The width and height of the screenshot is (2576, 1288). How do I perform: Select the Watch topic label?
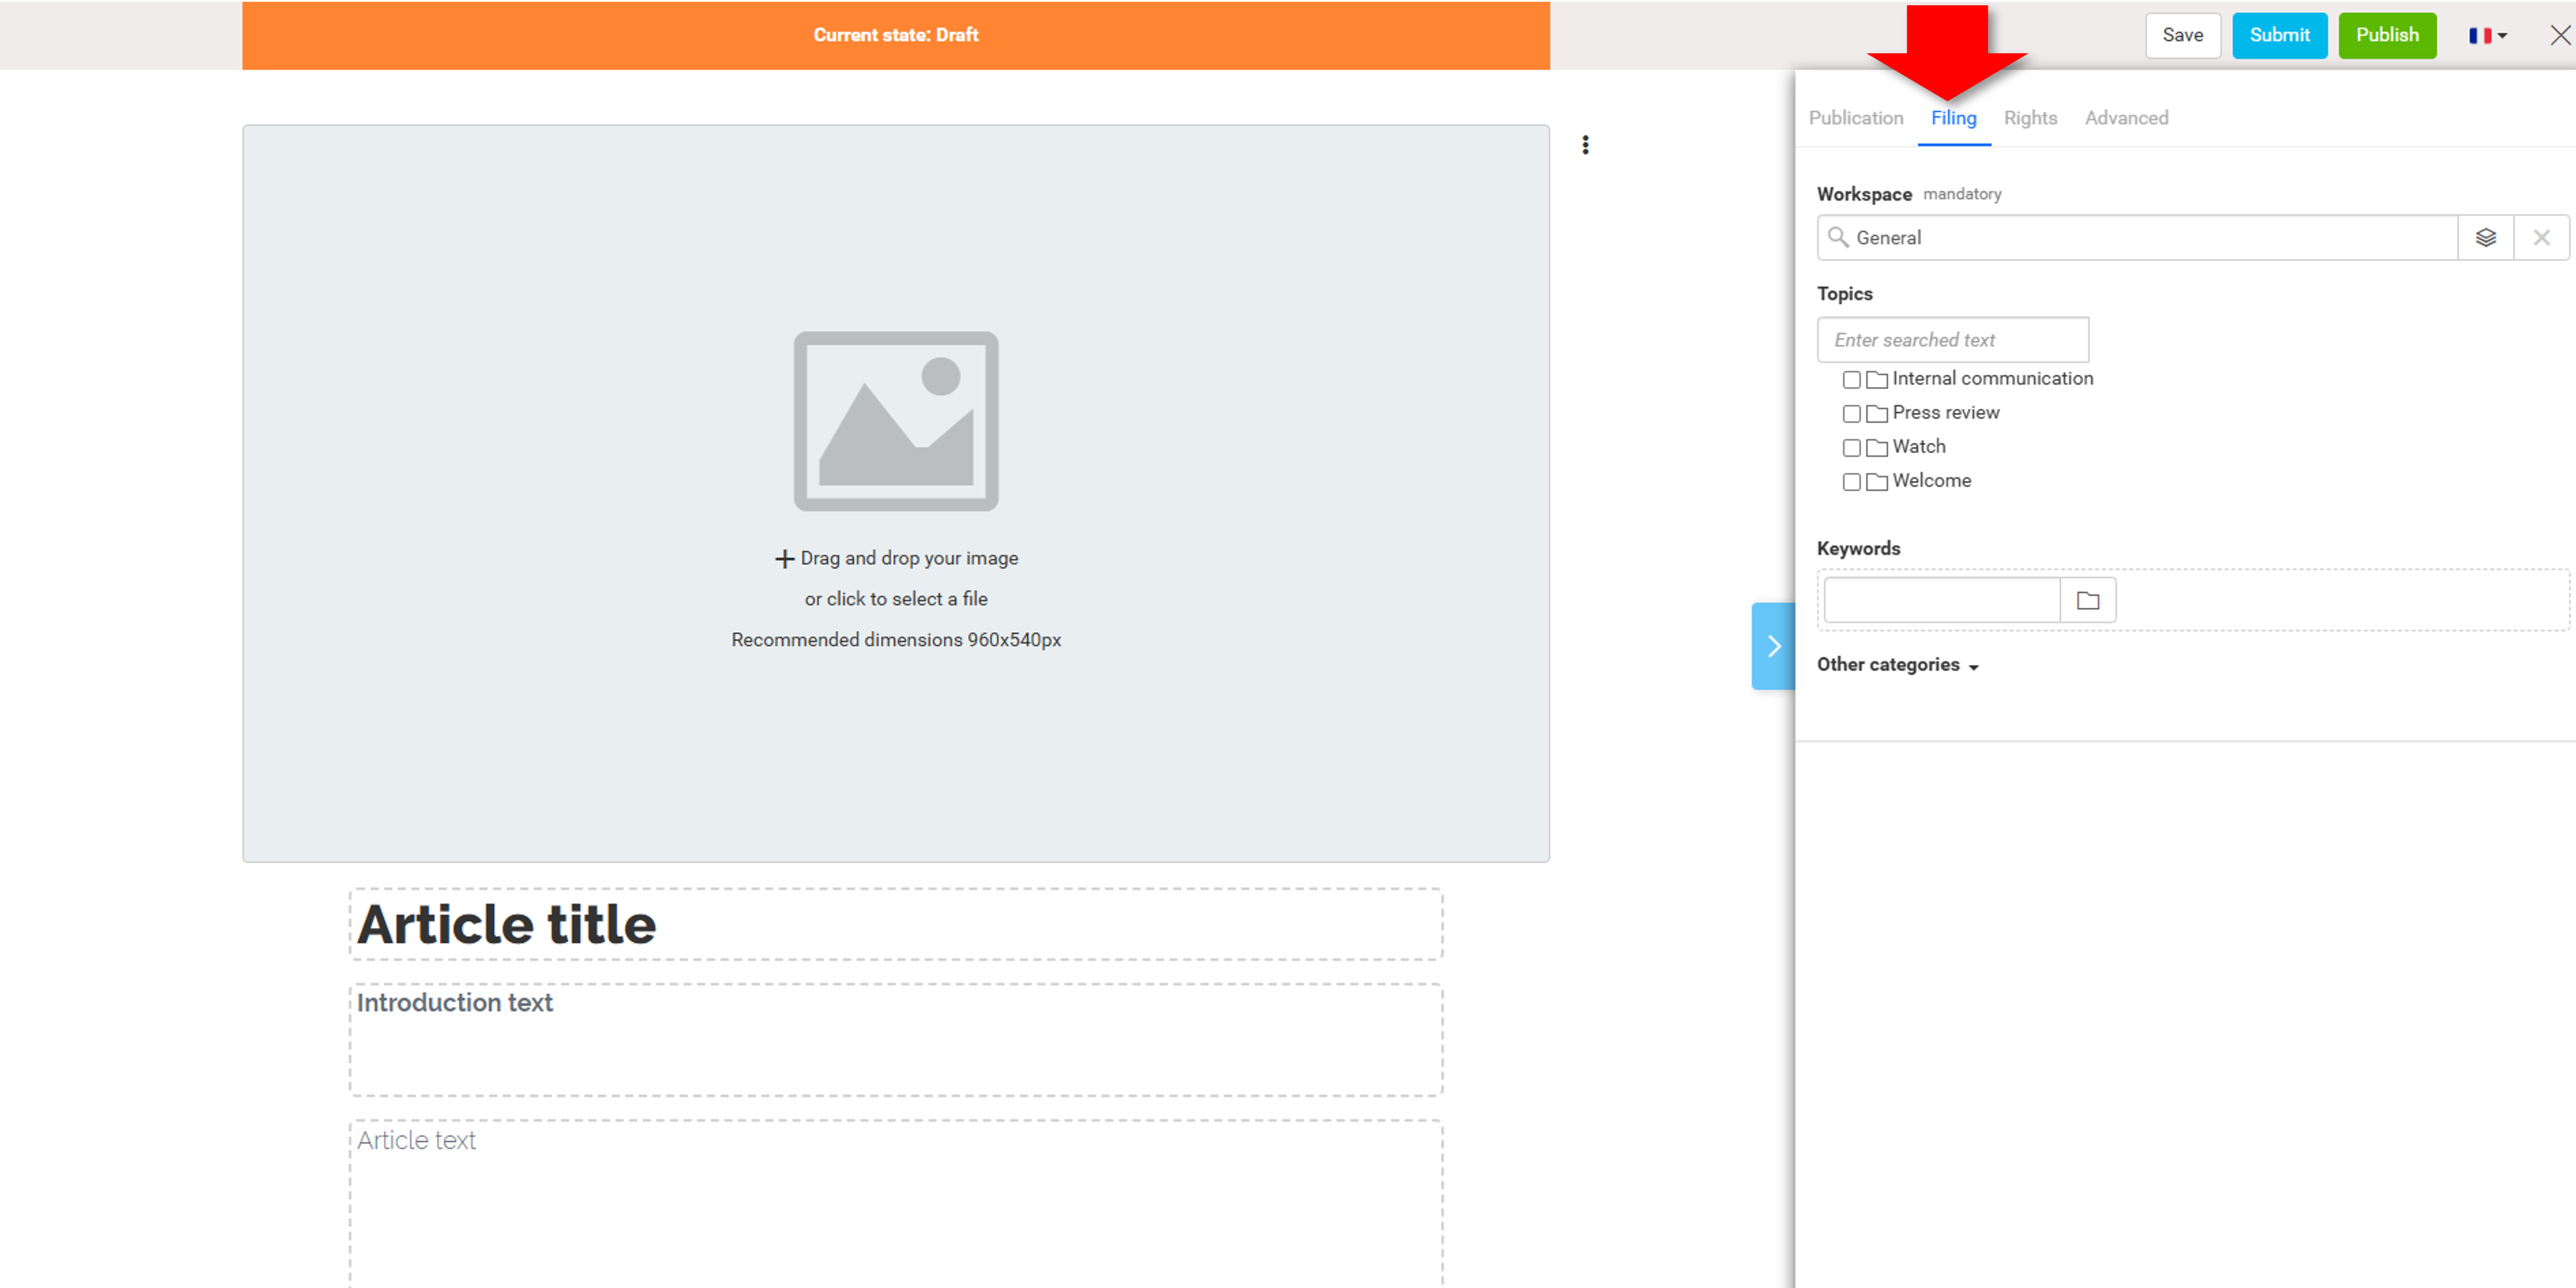[x=1918, y=447]
